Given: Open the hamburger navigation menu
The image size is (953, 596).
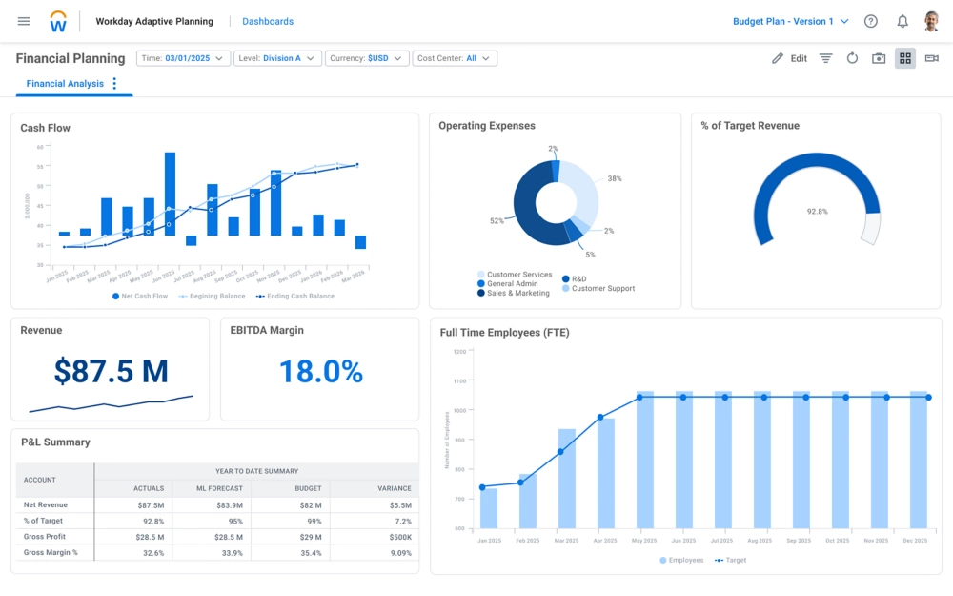Looking at the screenshot, I should tap(24, 21).
